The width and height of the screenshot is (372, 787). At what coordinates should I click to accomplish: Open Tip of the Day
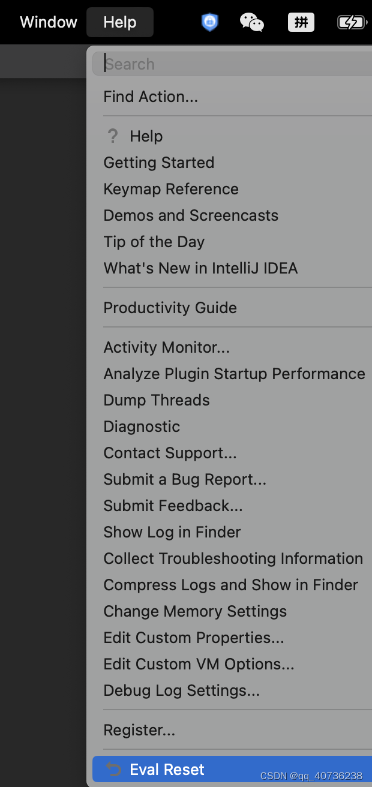point(154,242)
